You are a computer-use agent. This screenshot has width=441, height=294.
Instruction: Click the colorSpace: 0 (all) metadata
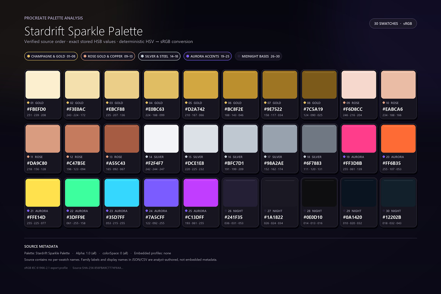click(x=115, y=253)
